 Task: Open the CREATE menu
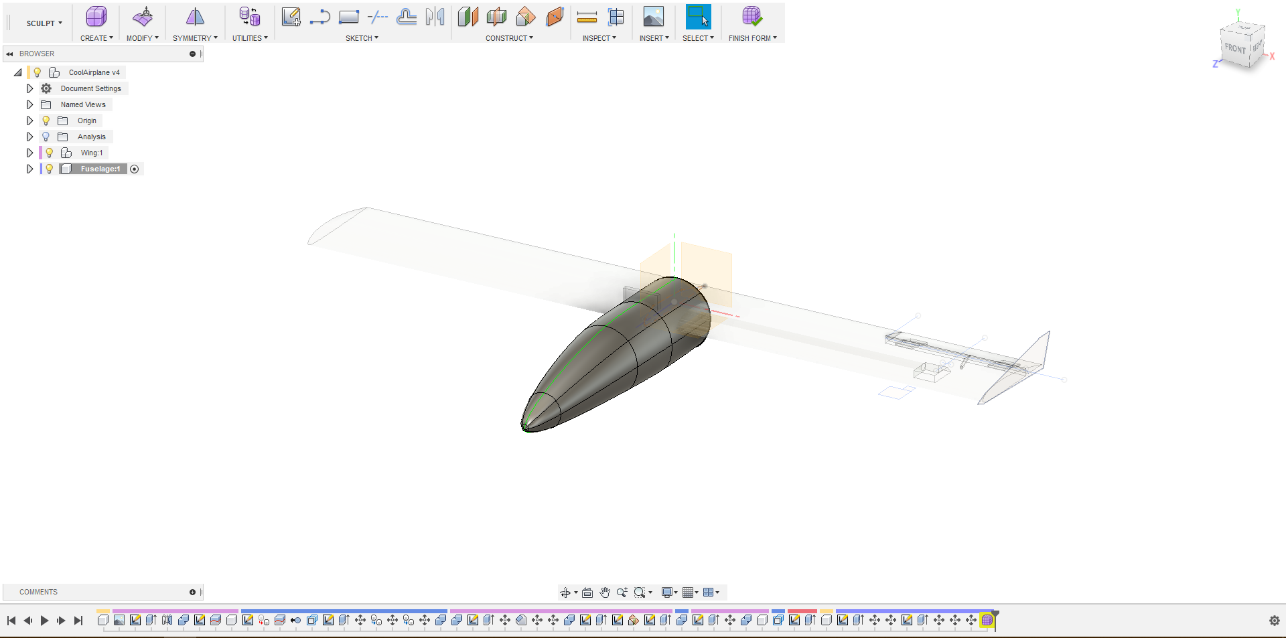(x=96, y=38)
